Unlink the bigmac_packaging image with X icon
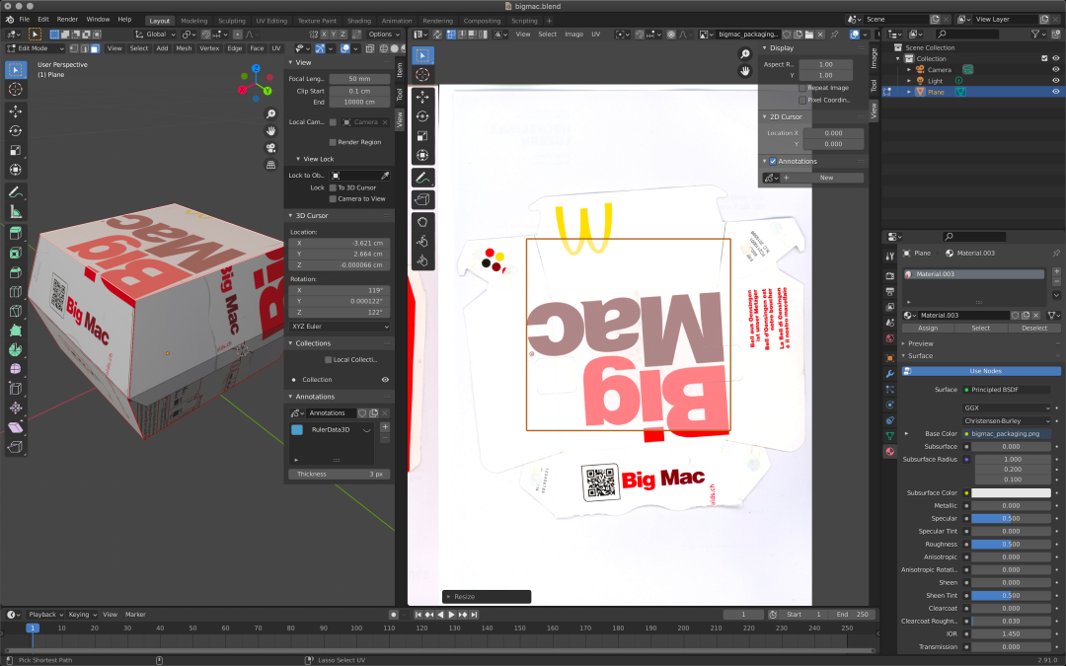Screen dimensions: 1066x666 820,34
